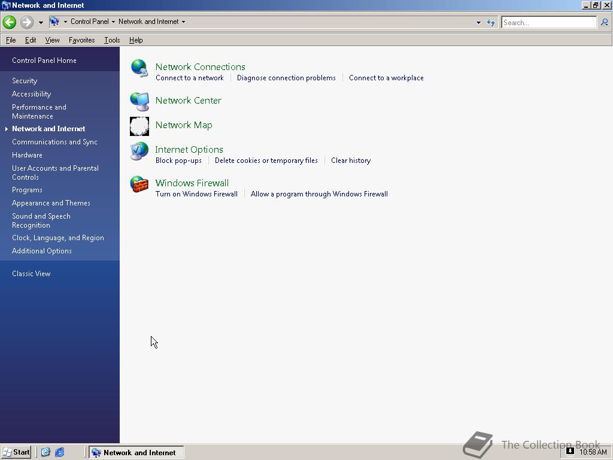Open Windows Firewall heading link
This screenshot has width=613, height=460.
(x=192, y=183)
